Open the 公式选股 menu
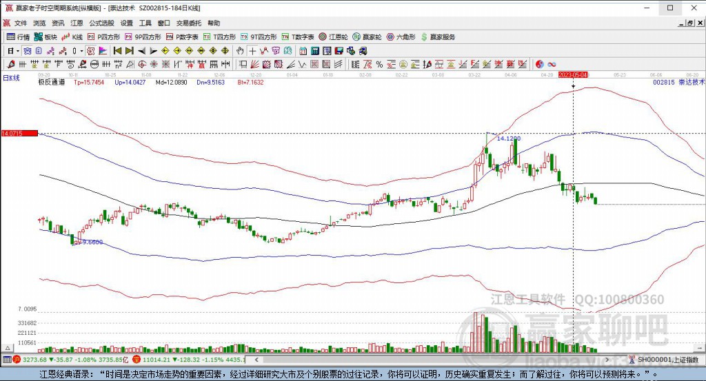Screen dimensions: 706x381 click(x=101, y=23)
